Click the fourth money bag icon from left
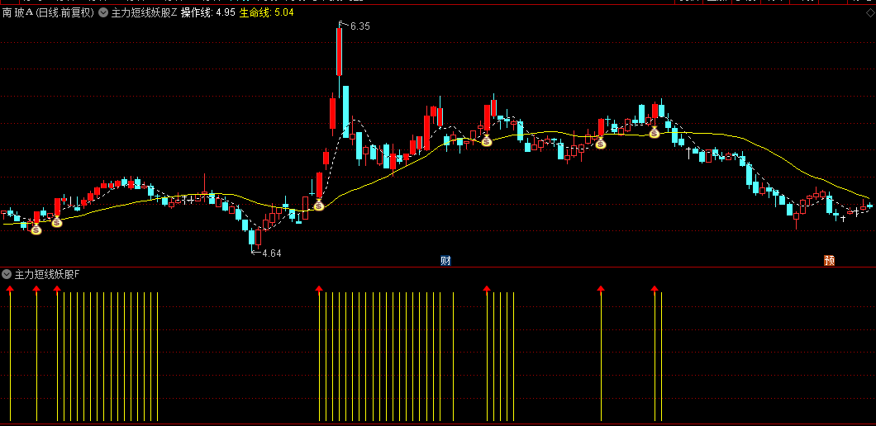 [x=487, y=140]
